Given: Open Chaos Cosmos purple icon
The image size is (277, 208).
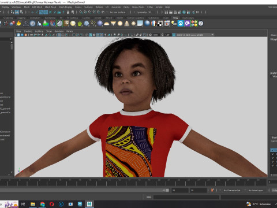Looking at the screenshot, I should [188, 24].
